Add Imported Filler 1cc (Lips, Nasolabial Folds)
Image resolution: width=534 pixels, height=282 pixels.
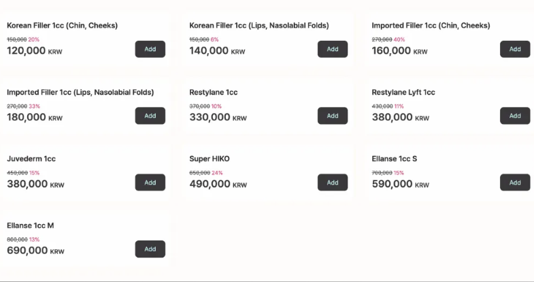(x=150, y=116)
